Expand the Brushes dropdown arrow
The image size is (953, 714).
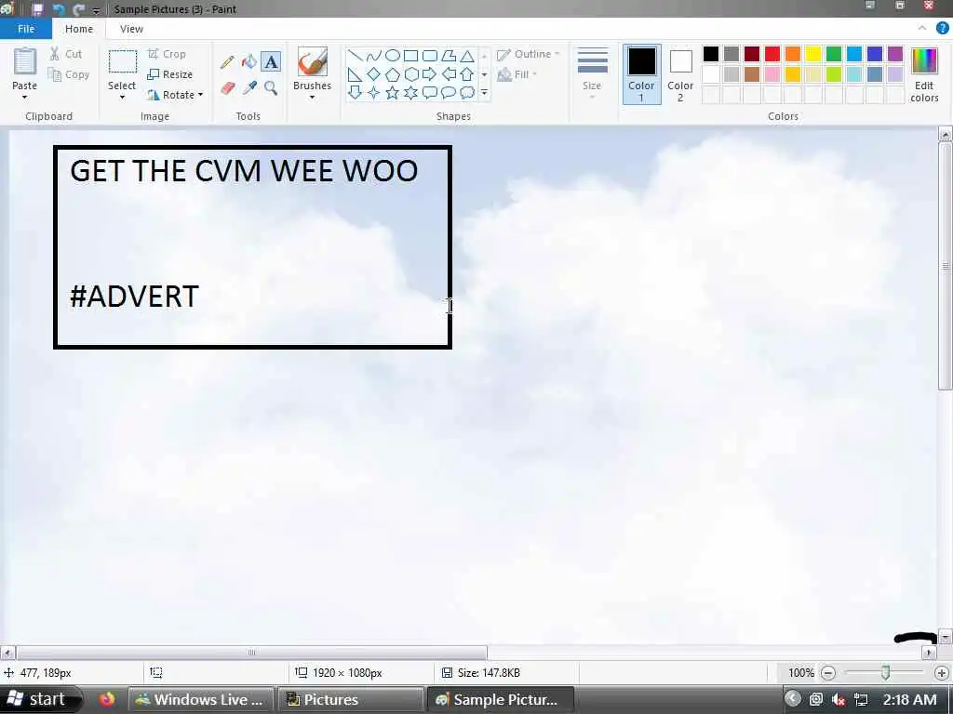coord(312,97)
